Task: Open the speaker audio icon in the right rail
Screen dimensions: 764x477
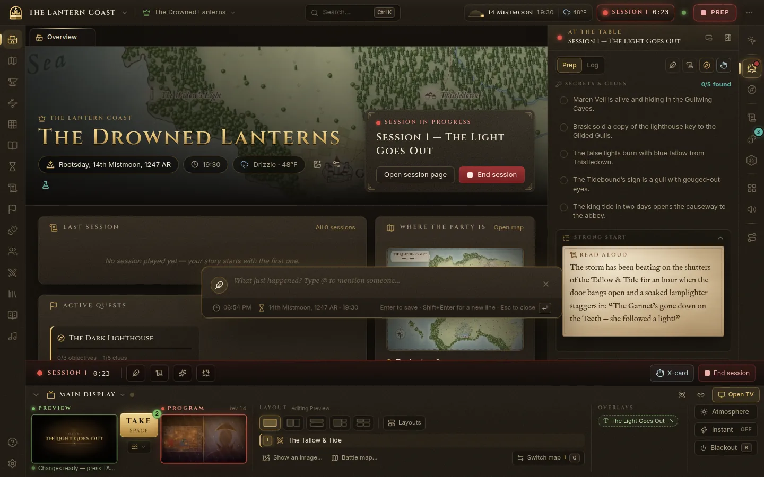Action: pyautogui.click(x=752, y=209)
